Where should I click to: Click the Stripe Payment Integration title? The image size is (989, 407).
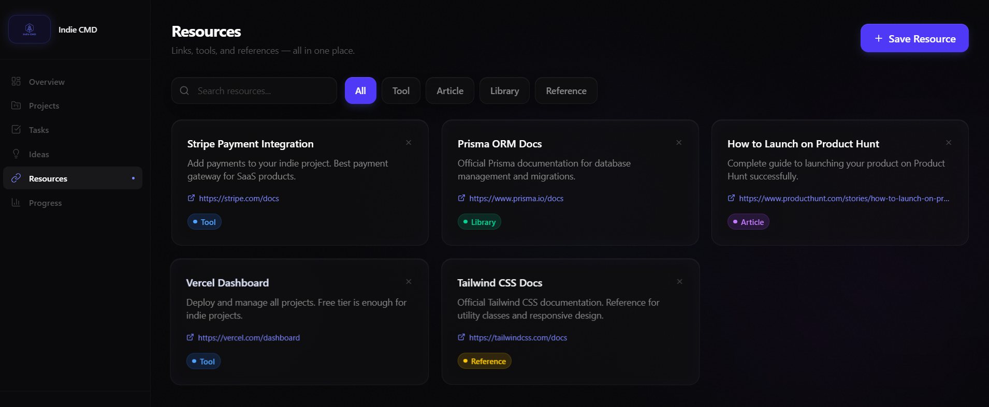(x=251, y=144)
